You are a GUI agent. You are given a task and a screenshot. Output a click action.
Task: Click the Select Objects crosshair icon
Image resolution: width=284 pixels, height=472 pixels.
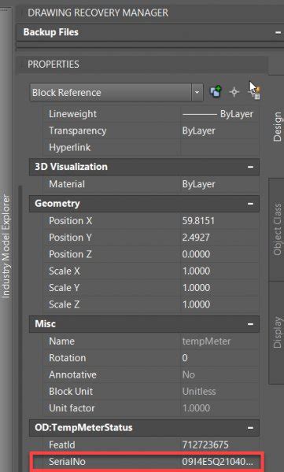(x=234, y=92)
